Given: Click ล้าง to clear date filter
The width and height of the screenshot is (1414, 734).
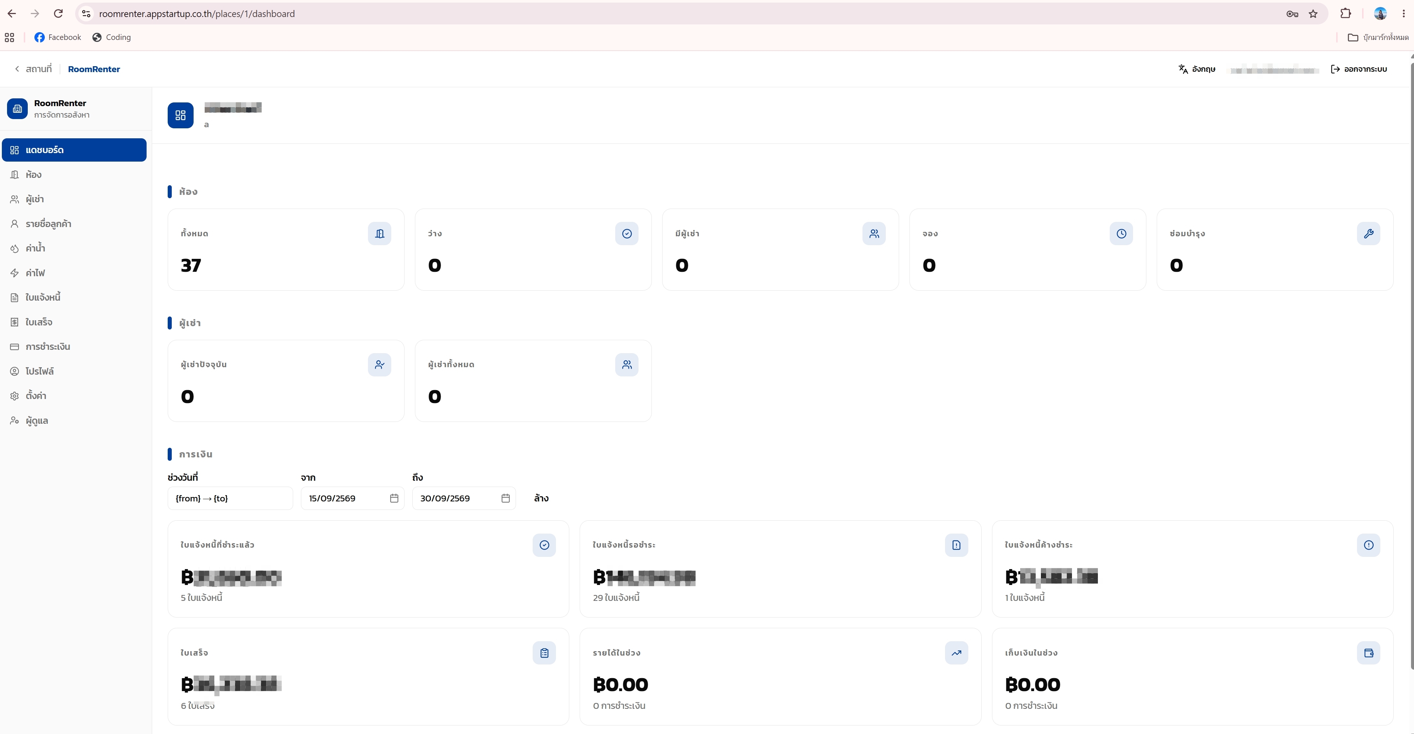Looking at the screenshot, I should [541, 498].
